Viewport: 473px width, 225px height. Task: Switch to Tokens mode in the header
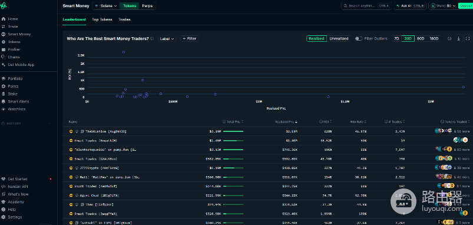130,6
